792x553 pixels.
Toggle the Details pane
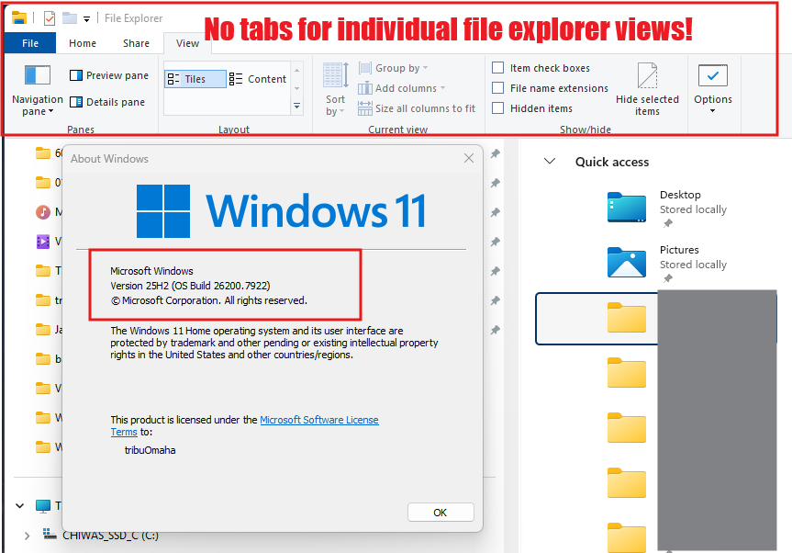tap(107, 102)
